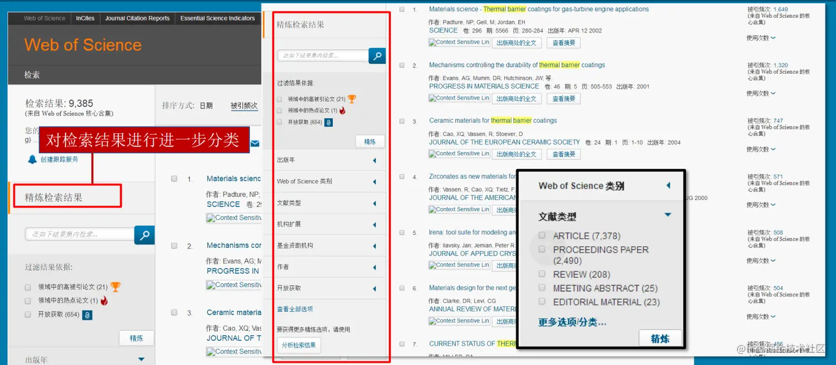Focus search-within-results field in middle panel
836x365 pixels.
(x=323, y=55)
